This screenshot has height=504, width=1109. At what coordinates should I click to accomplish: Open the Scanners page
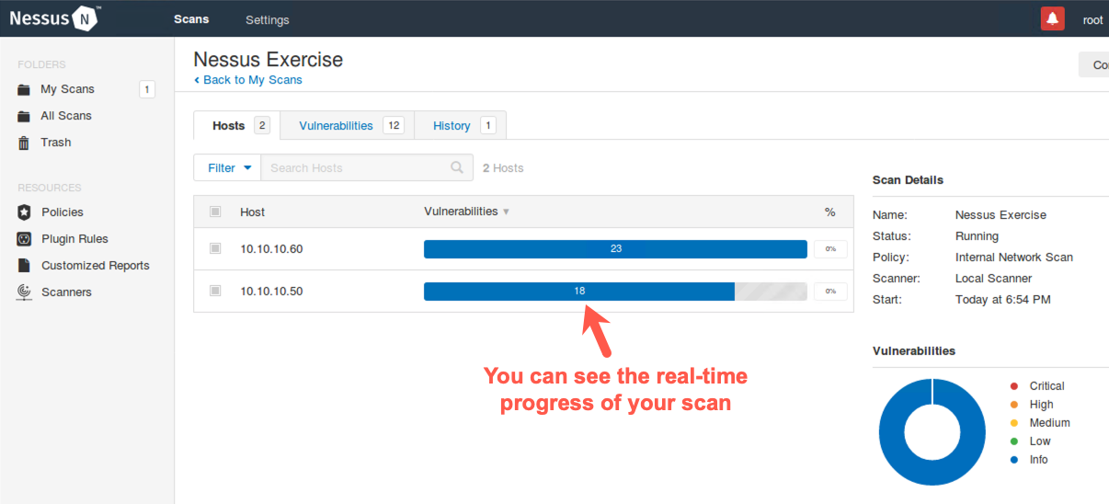pos(66,292)
